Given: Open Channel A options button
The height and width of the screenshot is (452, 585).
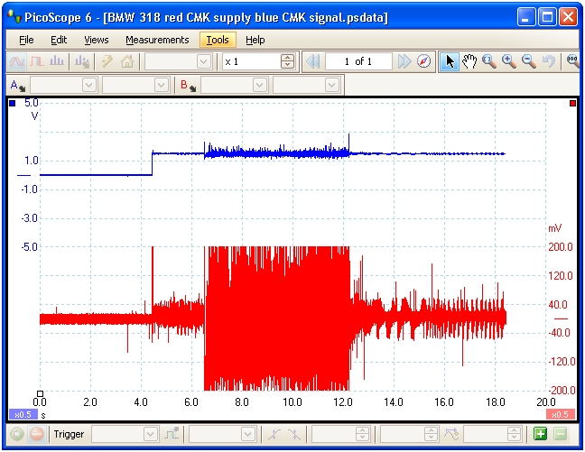Looking at the screenshot, I should 16,85.
